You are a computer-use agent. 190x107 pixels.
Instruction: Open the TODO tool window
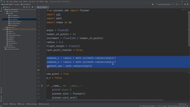pyautogui.click(x=6, y=104)
